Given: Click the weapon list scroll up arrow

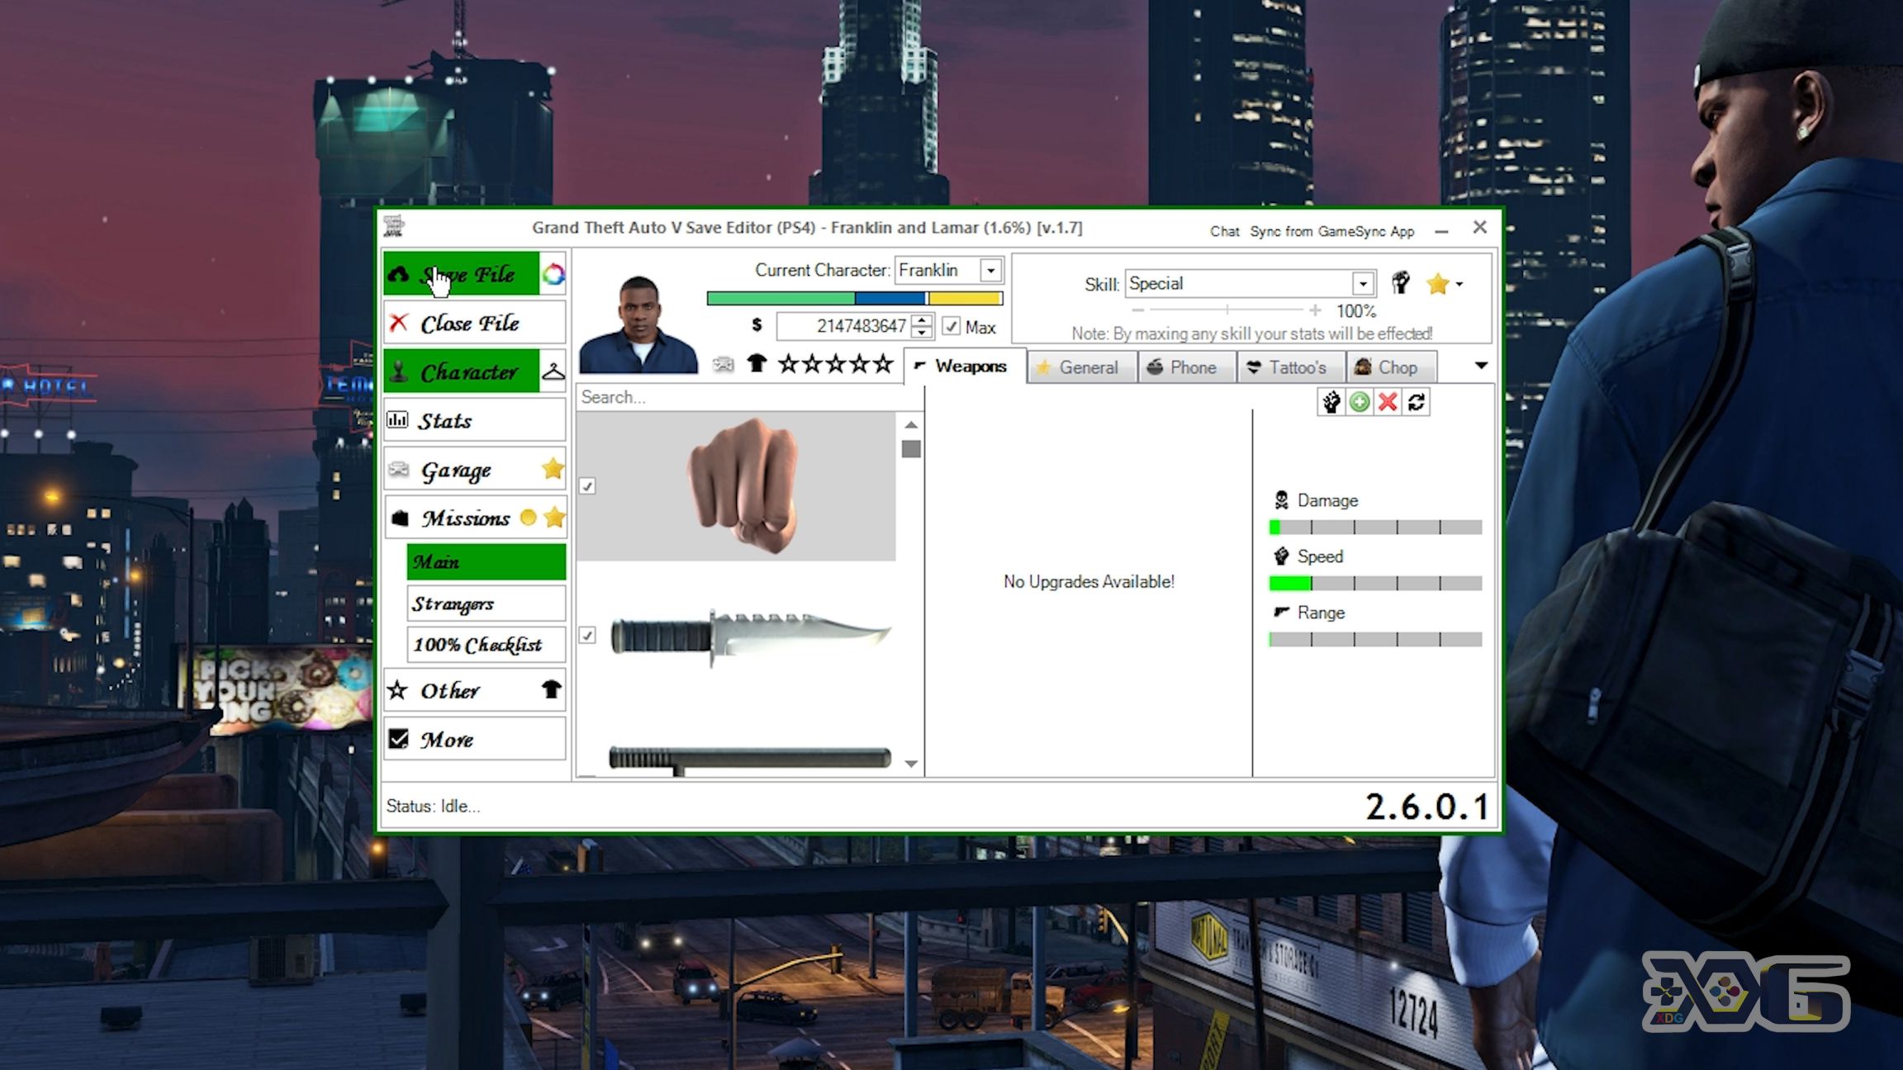Looking at the screenshot, I should (911, 424).
